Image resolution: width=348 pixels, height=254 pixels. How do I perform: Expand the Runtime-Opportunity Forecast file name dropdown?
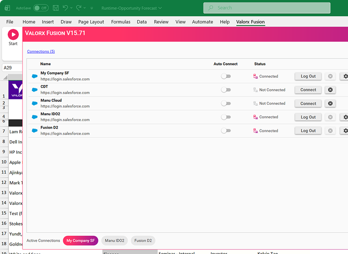[160, 8]
